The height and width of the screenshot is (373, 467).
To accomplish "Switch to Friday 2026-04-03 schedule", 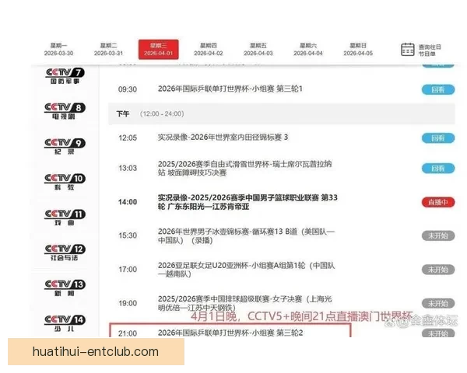I will coord(258,50).
